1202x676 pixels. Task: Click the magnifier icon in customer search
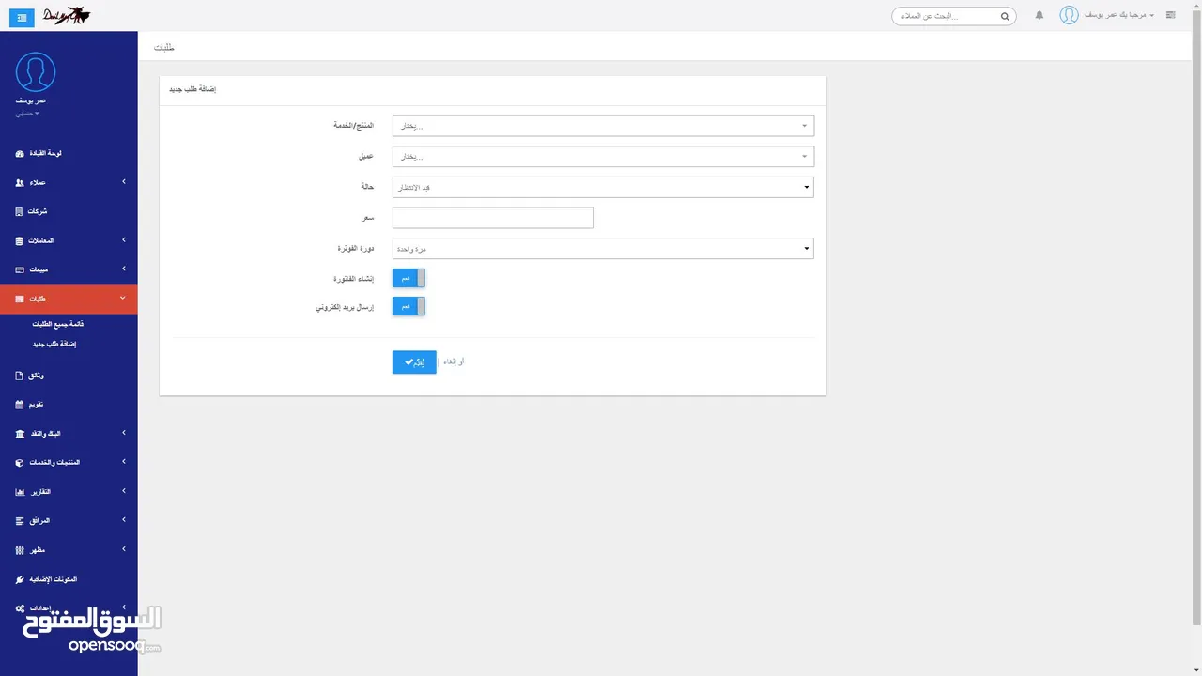point(1005,16)
